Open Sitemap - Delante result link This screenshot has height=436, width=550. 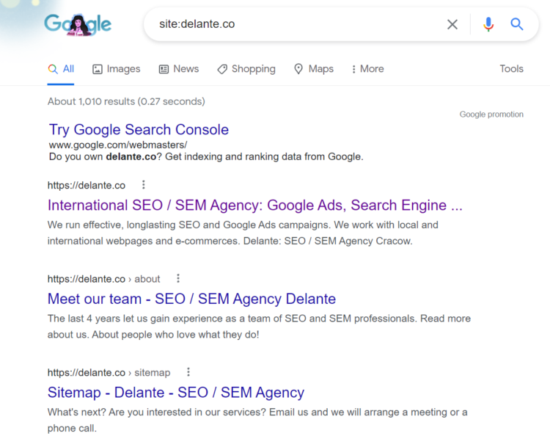[x=175, y=393]
